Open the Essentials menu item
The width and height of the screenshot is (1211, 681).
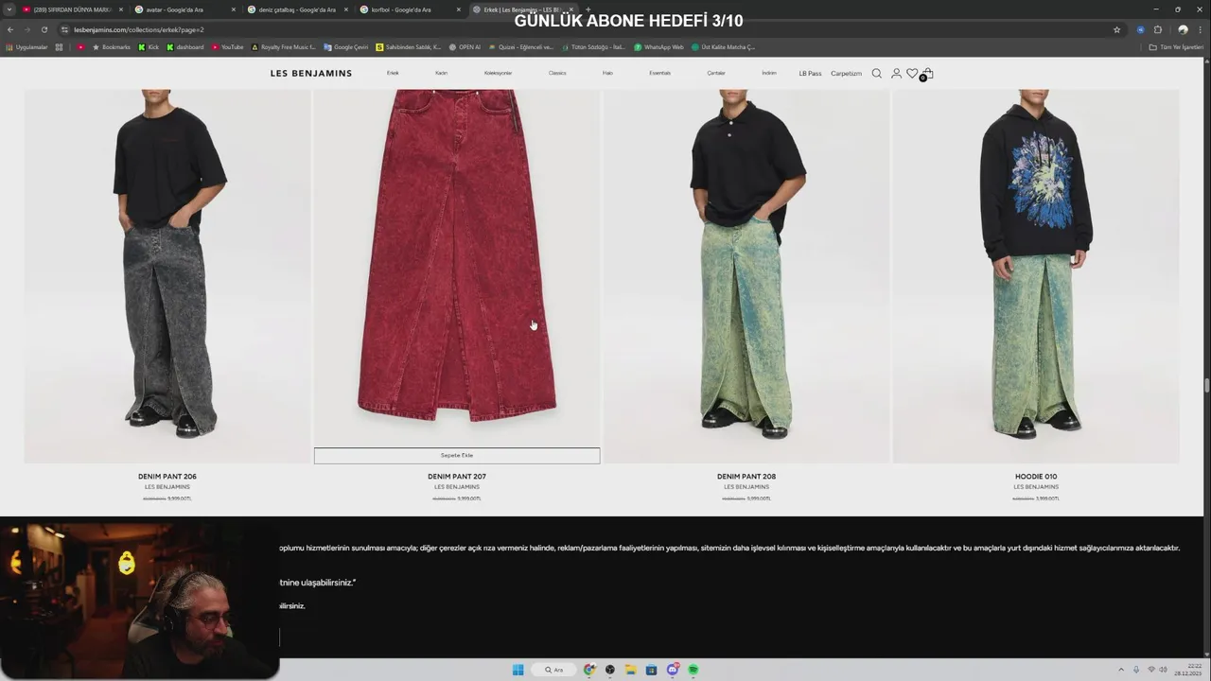[x=659, y=73]
